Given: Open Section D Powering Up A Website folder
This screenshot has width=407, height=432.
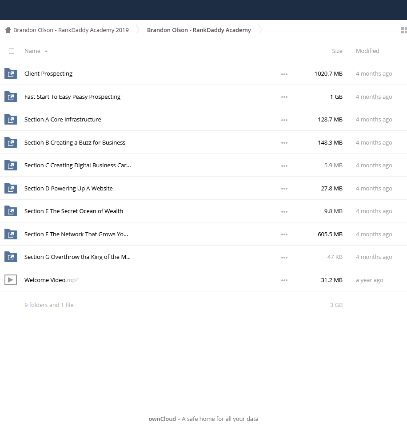Looking at the screenshot, I should click(68, 189).
